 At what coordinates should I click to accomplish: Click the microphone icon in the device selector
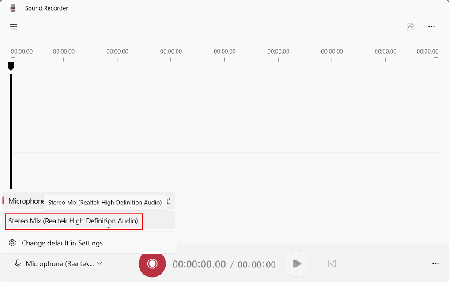coord(18,263)
